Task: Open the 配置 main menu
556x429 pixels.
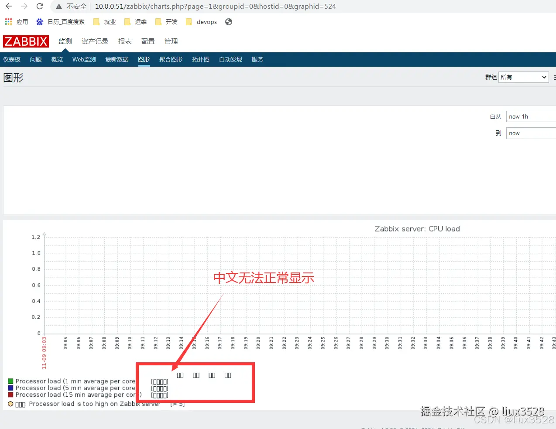Action: pos(148,41)
